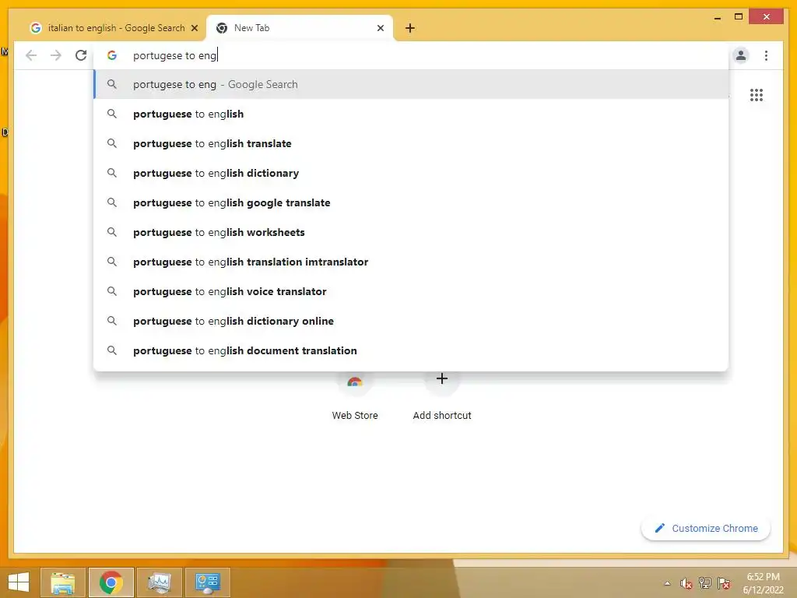This screenshot has width=797, height=598.
Task: Click the Google logo in the address bar
Action: pos(112,55)
